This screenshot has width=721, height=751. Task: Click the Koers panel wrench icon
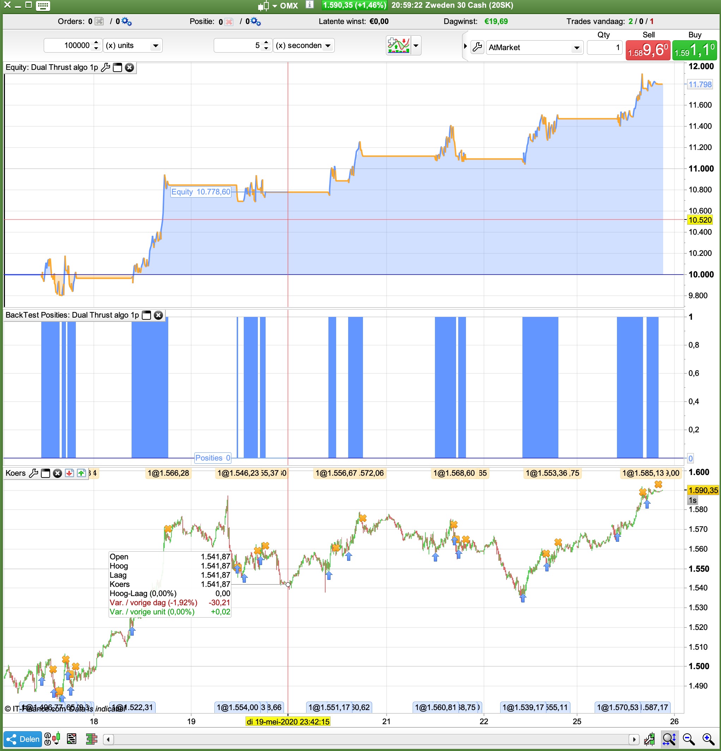pos(34,473)
